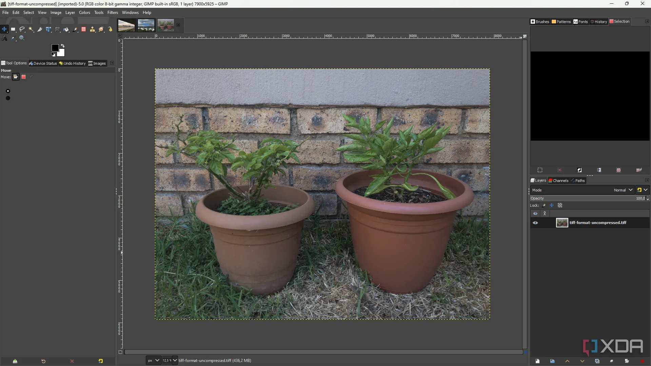Image resolution: width=651 pixels, height=366 pixels.
Task: Toggle the lock alpha channel icon
Action: pyautogui.click(x=560, y=205)
